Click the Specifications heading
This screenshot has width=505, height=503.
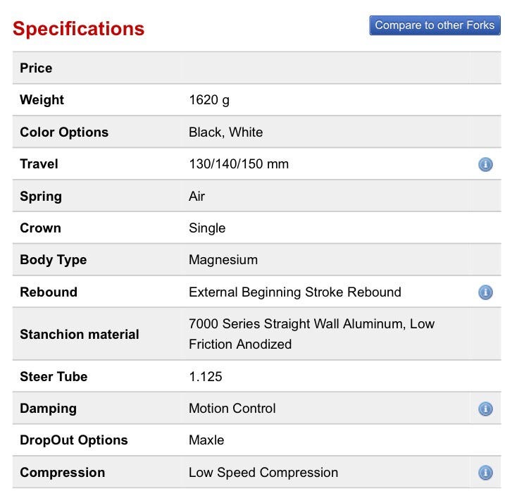click(x=78, y=29)
